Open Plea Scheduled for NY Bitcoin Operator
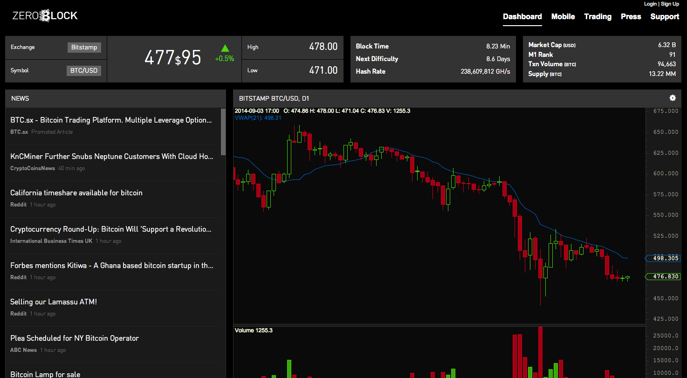 click(75, 338)
